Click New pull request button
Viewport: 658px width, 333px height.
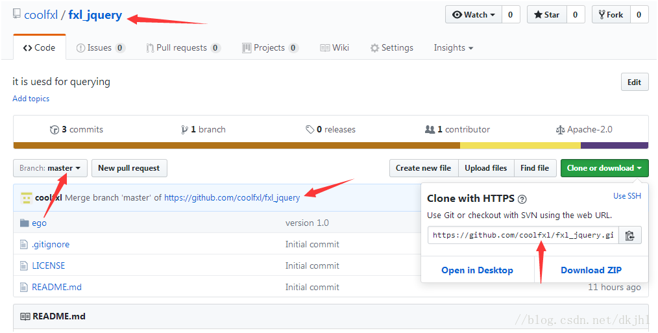[x=129, y=168]
